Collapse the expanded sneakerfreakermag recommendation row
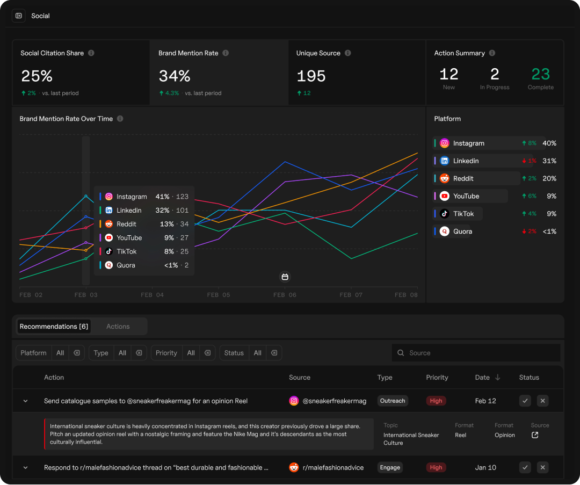Viewport: 580px width, 485px height. pos(25,401)
